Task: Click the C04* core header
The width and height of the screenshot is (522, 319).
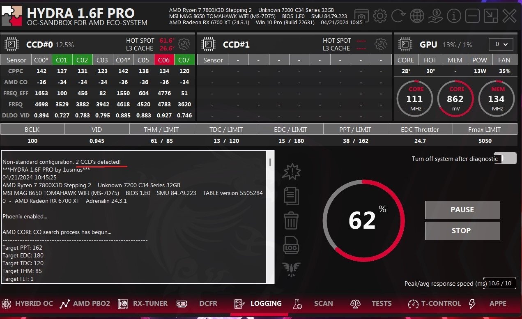Action: pyautogui.click(x=123, y=60)
